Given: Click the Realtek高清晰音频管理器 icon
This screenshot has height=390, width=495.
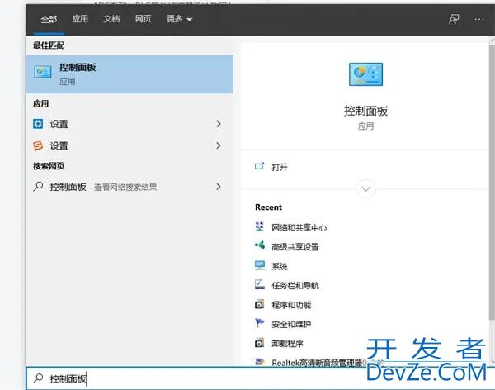Looking at the screenshot, I should click(260, 363).
